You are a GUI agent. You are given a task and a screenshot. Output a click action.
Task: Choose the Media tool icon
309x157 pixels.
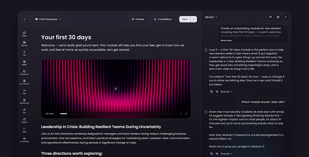point(24,63)
